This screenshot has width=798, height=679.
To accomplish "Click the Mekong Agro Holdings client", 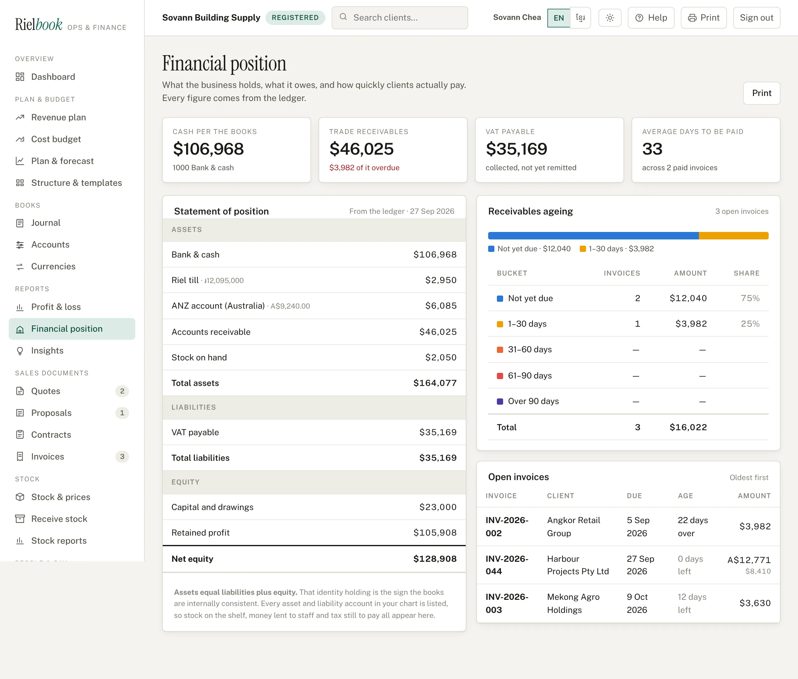I will coord(573,603).
